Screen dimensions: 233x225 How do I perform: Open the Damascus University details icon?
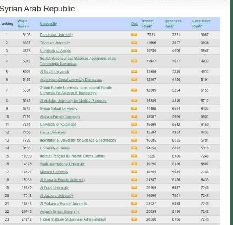pyautogui.click(x=134, y=35)
